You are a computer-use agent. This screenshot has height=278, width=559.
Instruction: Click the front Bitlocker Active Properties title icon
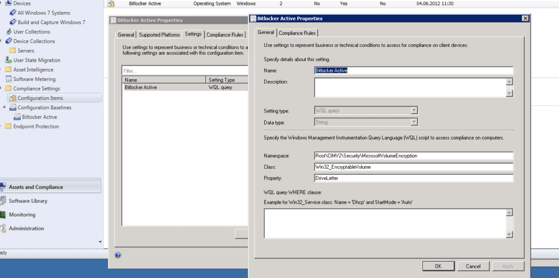pyautogui.click(x=253, y=19)
